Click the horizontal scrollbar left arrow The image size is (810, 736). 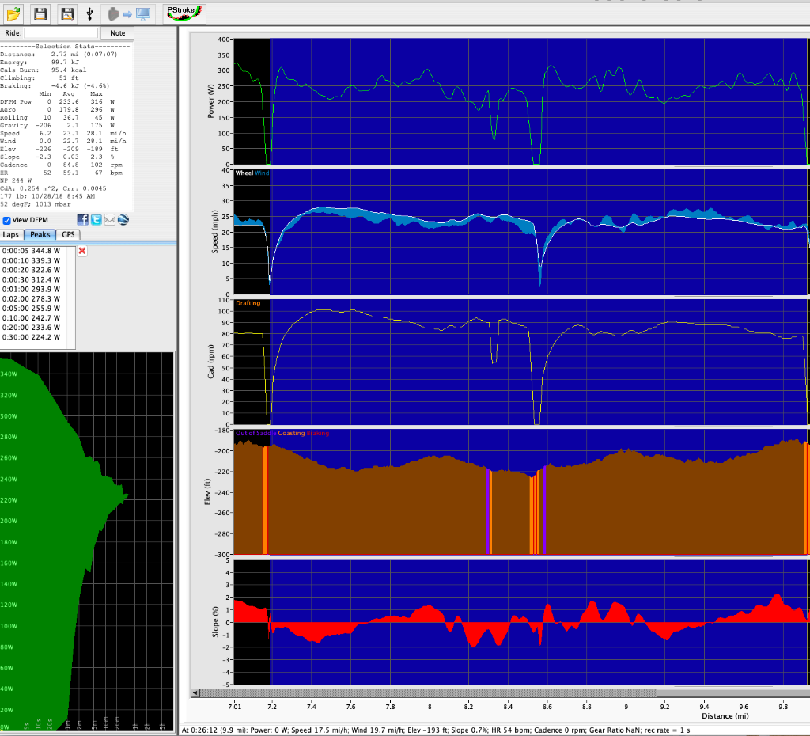tap(195, 692)
